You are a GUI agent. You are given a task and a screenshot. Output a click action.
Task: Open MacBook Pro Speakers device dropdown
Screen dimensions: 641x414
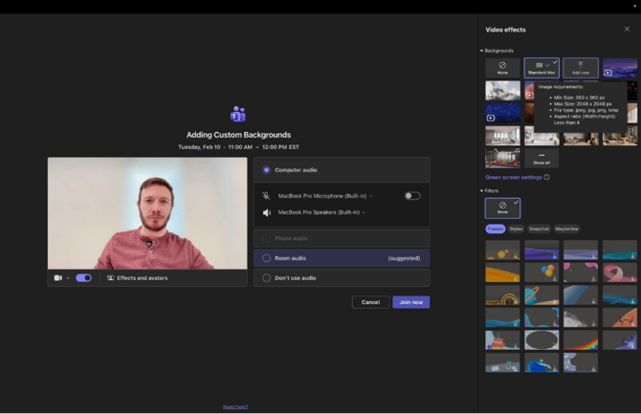(x=321, y=212)
